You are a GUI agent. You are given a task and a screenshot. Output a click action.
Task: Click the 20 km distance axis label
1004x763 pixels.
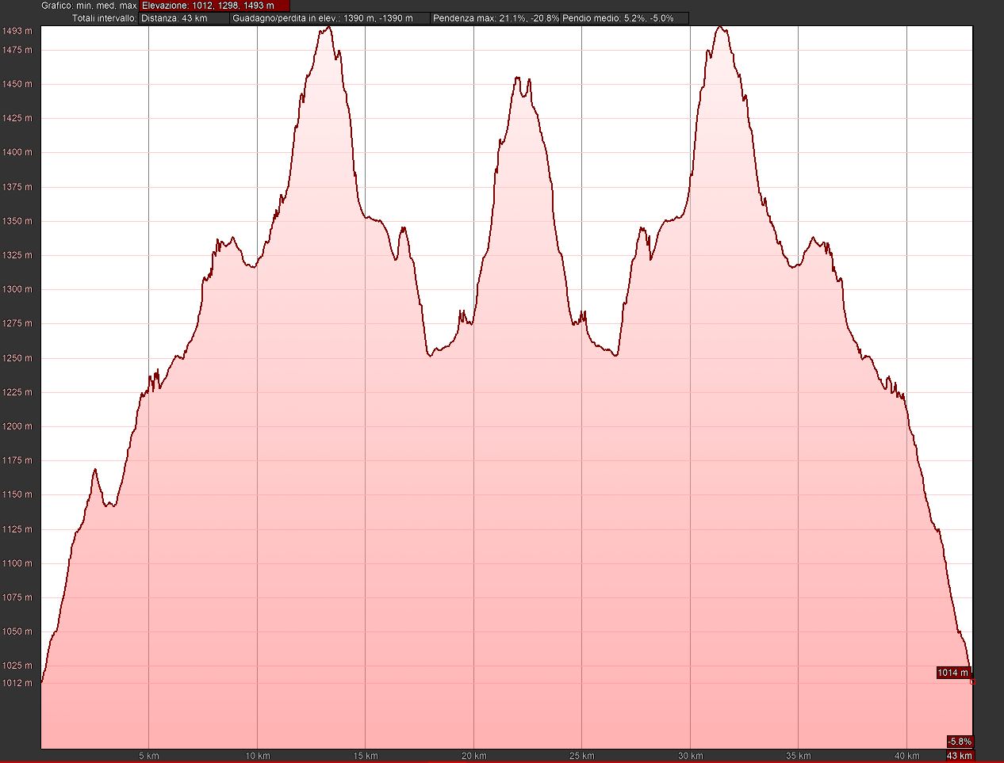473,756
